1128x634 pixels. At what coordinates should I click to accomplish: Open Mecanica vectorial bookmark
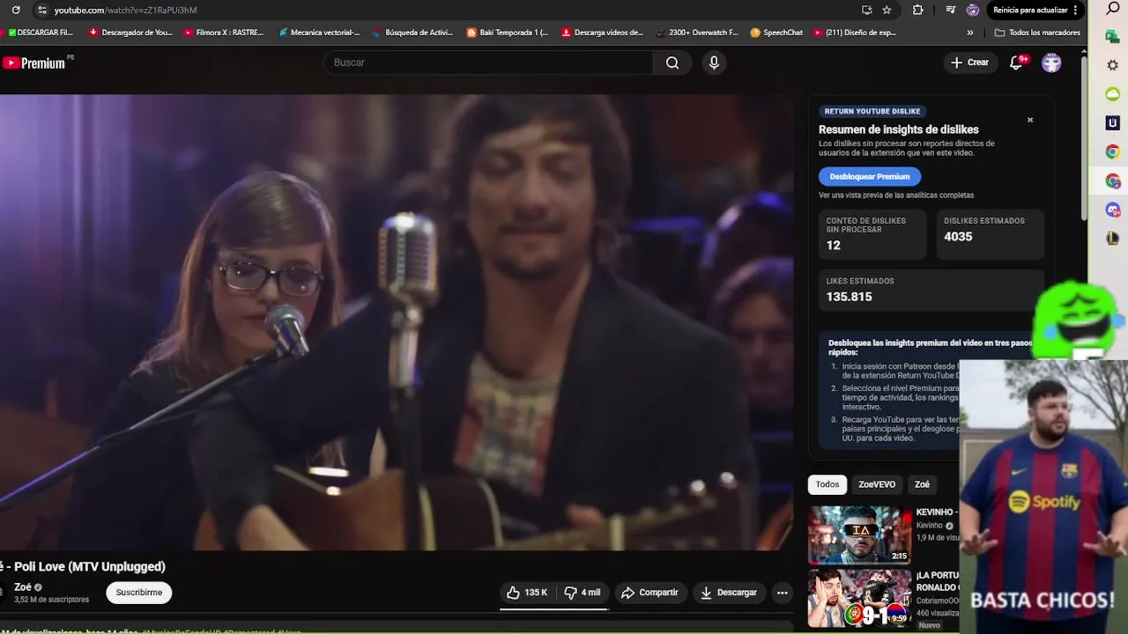coord(319,33)
